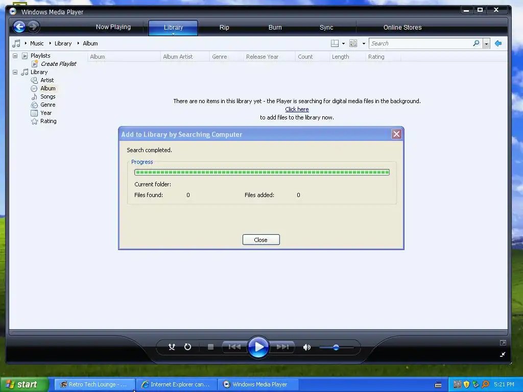Expand the Album breadcrumb arrow
Image resolution: width=523 pixels, height=392 pixels.
[x=78, y=43]
